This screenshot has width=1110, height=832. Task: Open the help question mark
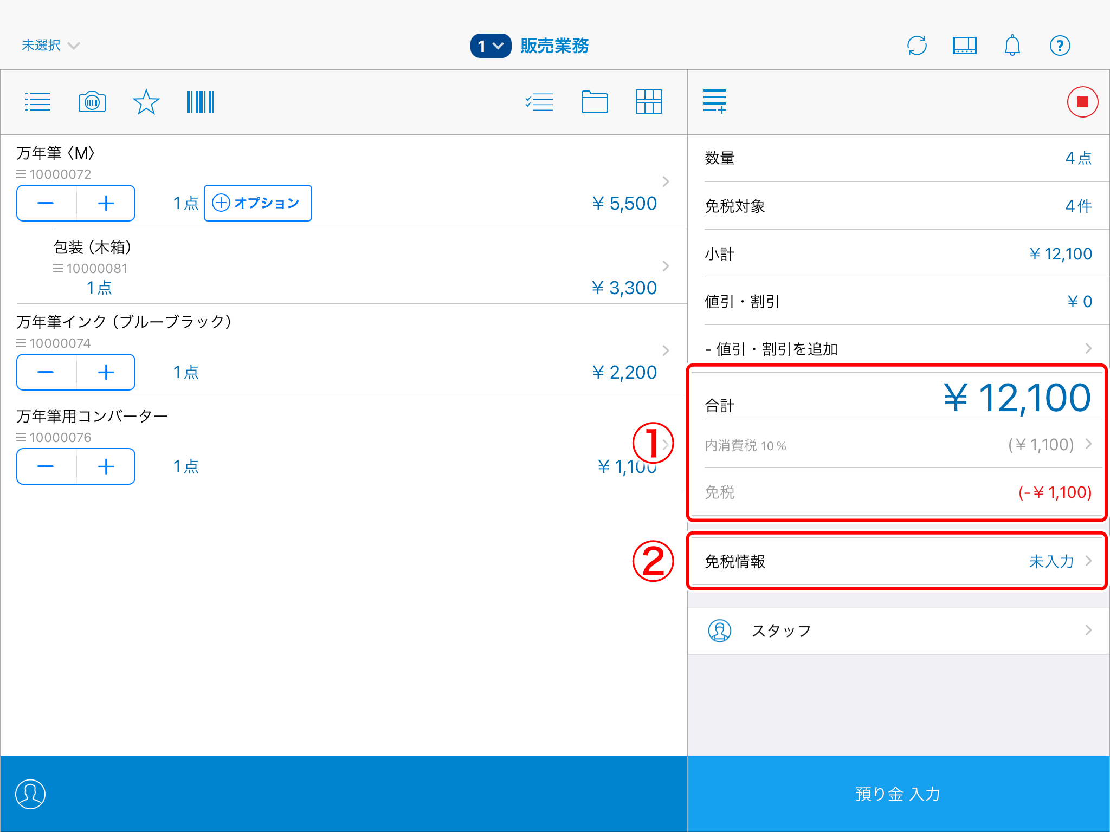click(1060, 45)
